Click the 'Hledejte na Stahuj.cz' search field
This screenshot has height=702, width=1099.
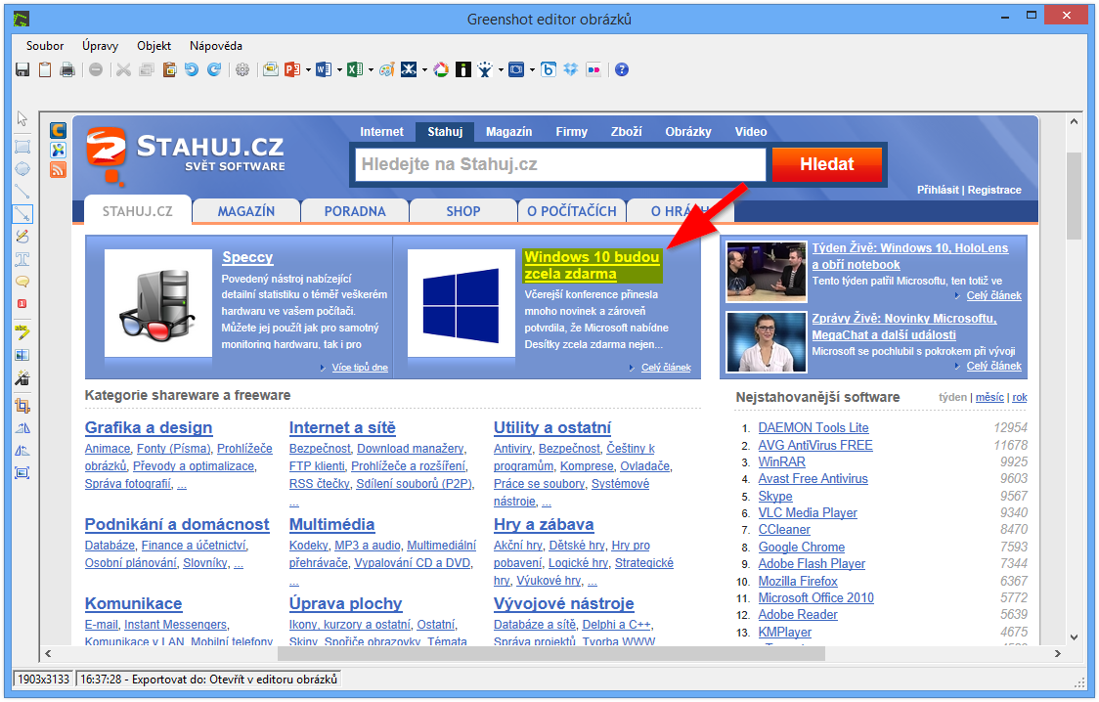[560, 164]
